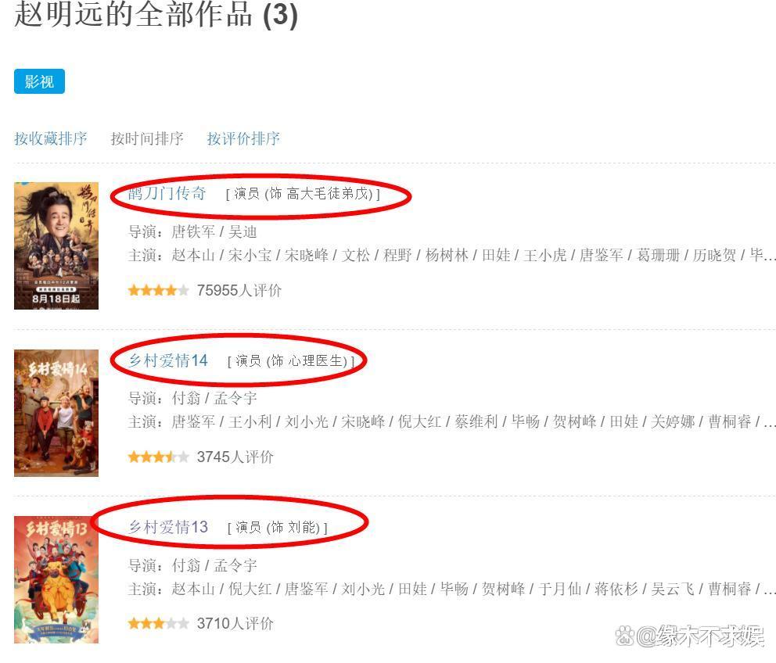Click the 乡村爱情13 poster thumbnail
Image resolution: width=776 pixels, height=663 pixels.
click(56, 579)
